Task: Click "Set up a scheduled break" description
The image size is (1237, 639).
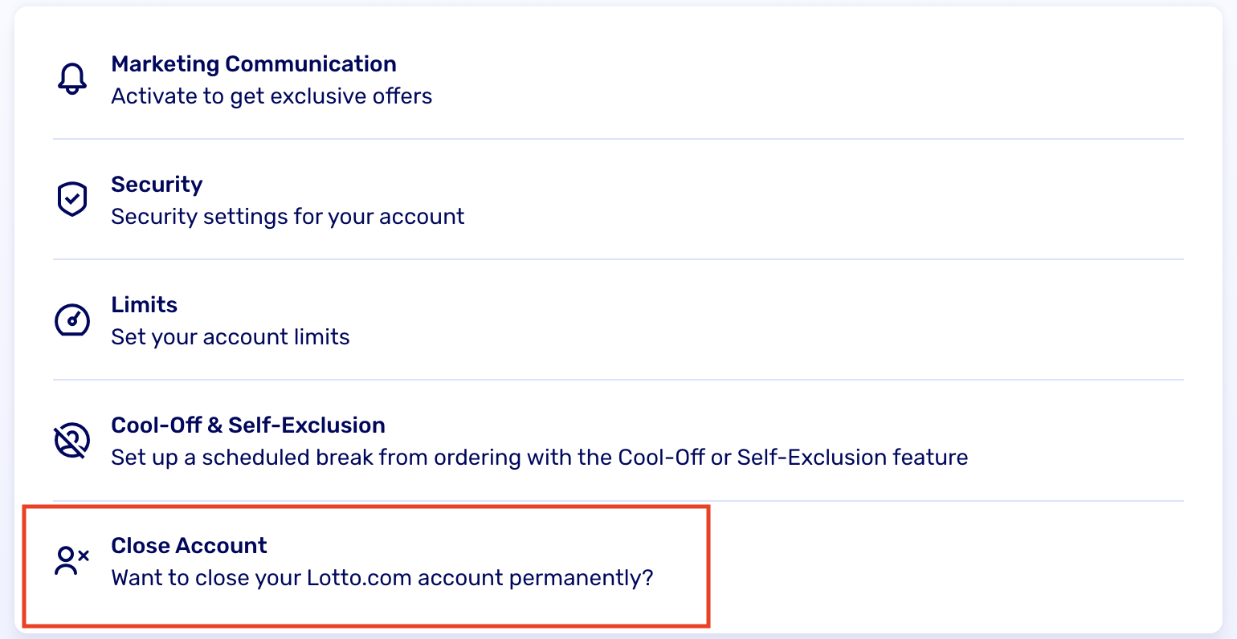Action: (539, 458)
